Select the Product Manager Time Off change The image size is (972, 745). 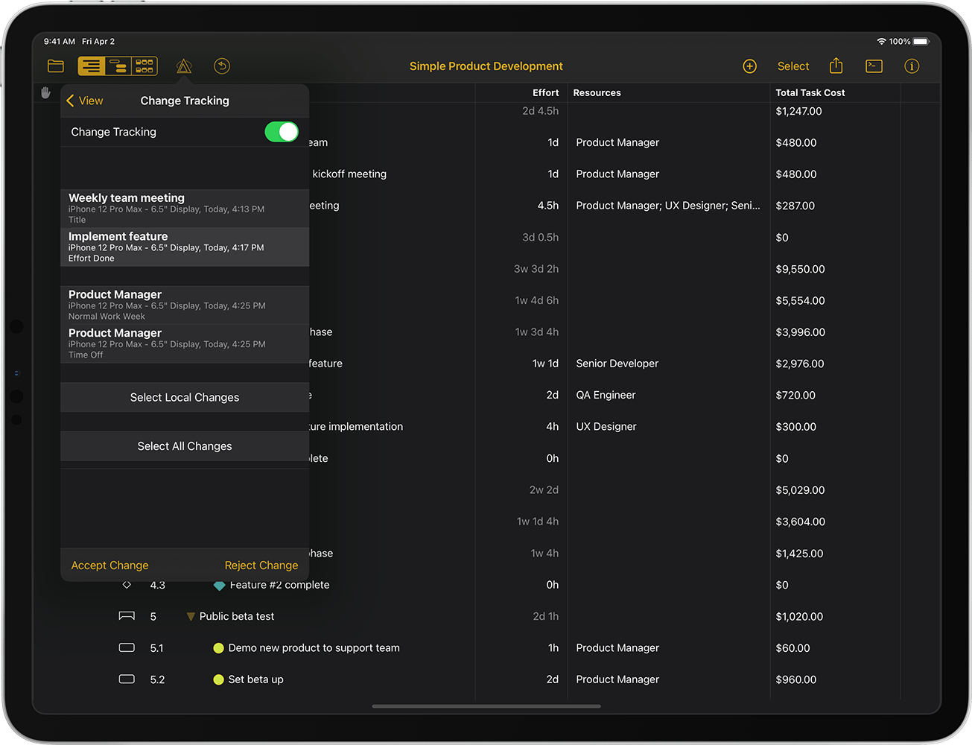pos(185,343)
